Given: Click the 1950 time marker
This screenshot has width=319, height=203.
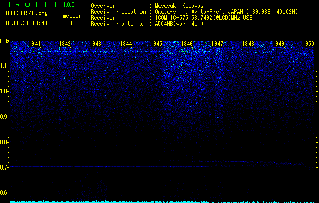Looking at the screenshot, I should tap(309, 44).
